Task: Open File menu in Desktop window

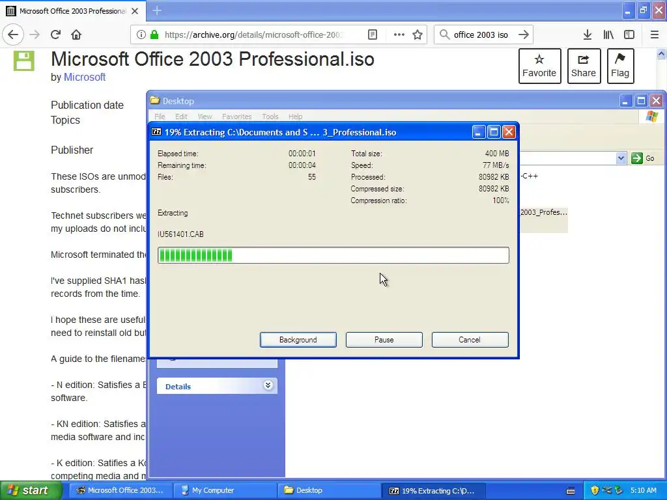Action: coord(160,117)
